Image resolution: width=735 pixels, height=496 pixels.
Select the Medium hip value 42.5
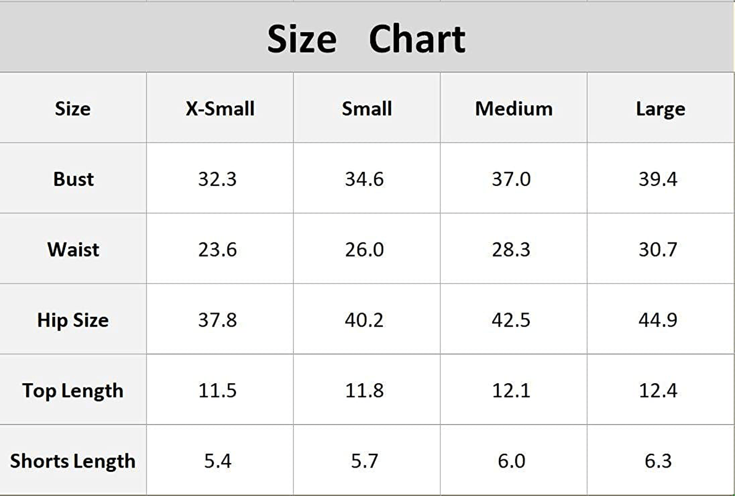(511, 320)
